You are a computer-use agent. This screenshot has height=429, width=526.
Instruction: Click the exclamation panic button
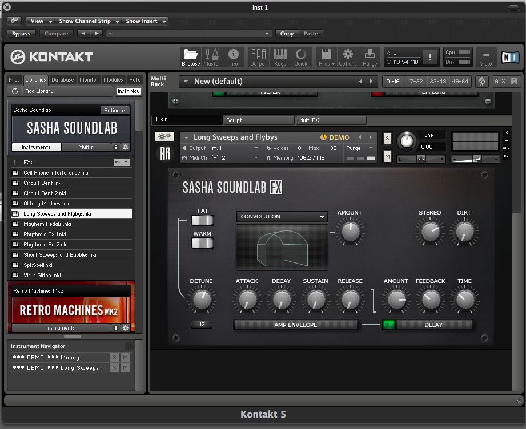click(x=429, y=57)
